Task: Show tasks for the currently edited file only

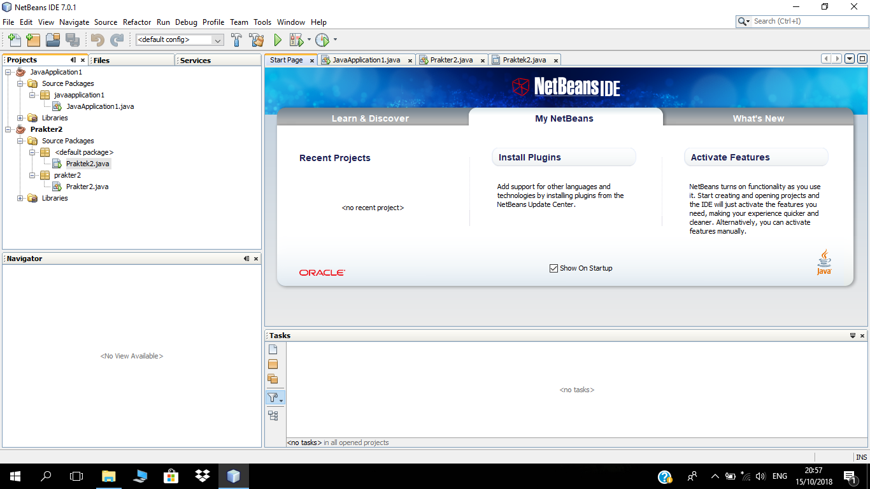Action: pos(273,349)
